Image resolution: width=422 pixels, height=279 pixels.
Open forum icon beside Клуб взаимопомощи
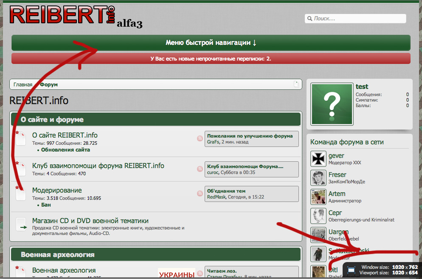click(x=20, y=169)
